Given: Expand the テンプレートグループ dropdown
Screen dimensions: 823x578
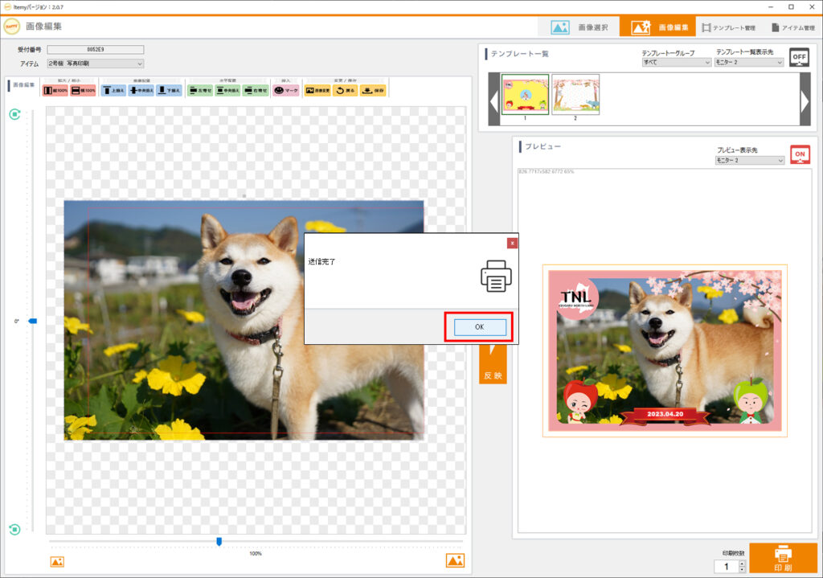Looking at the screenshot, I should tap(676, 62).
